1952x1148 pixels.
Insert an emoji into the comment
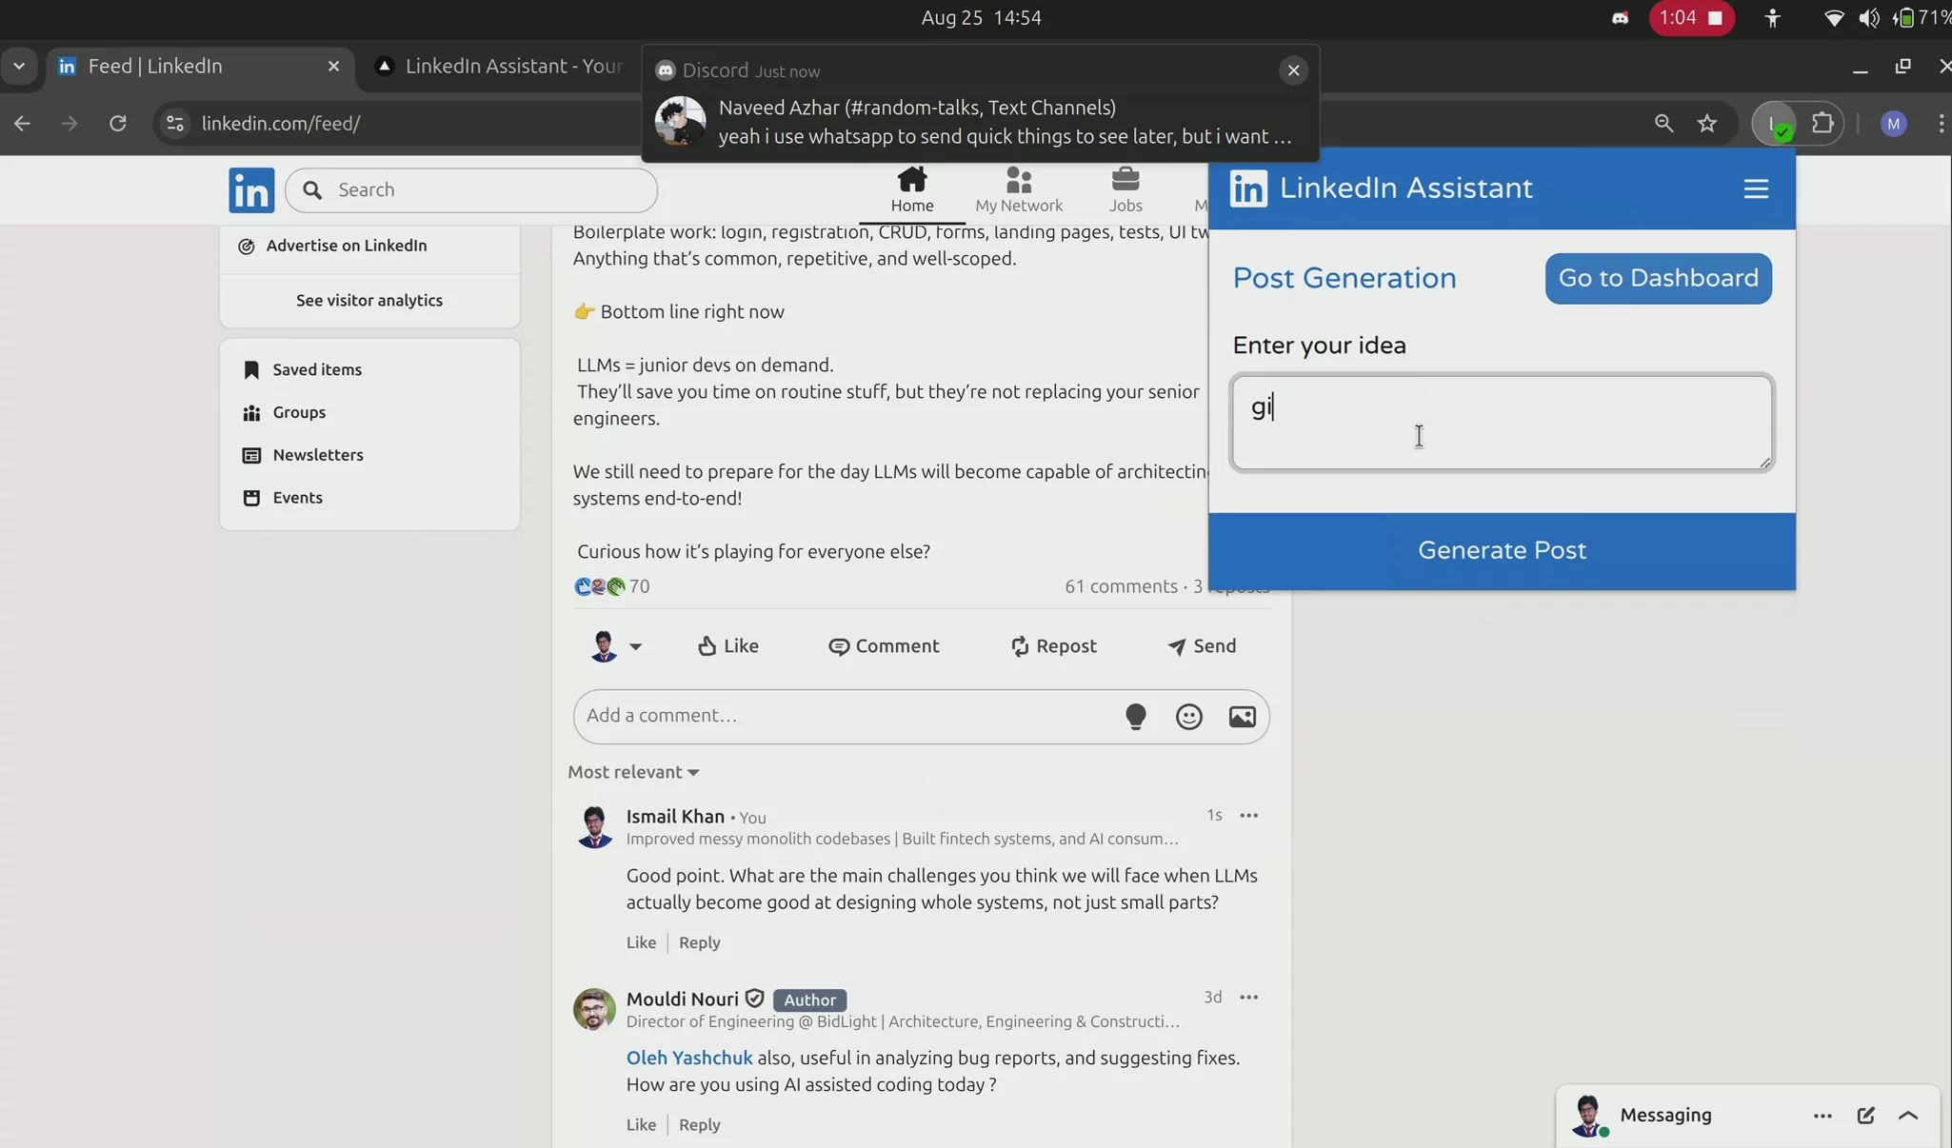[x=1188, y=716]
